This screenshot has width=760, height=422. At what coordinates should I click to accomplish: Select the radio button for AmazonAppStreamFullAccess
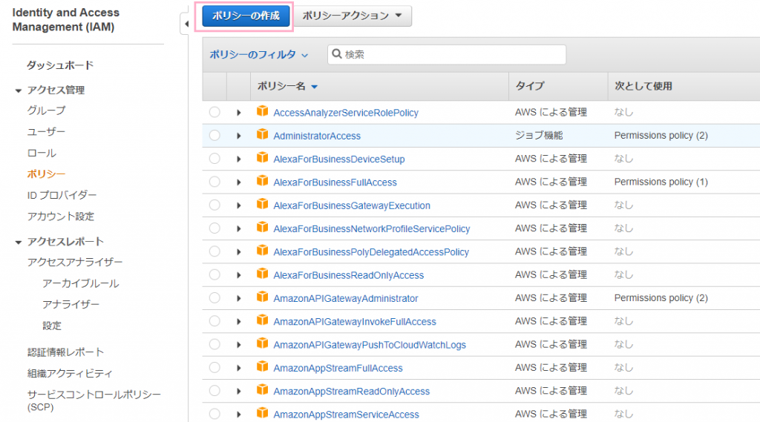point(214,368)
